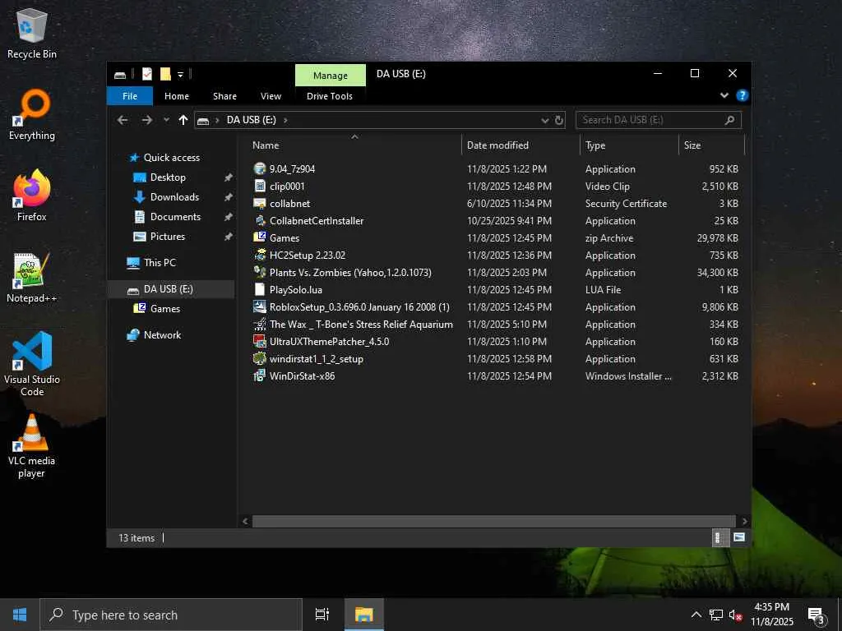Expand the breadcrumb chevron after DA USB (E:)
This screenshot has width=842, height=631.
click(285, 120)
